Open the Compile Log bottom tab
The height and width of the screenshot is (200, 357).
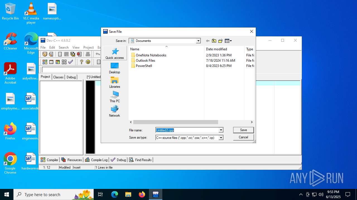click(x=96, y=160)
